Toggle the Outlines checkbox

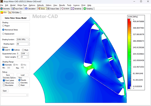[13, 50]
